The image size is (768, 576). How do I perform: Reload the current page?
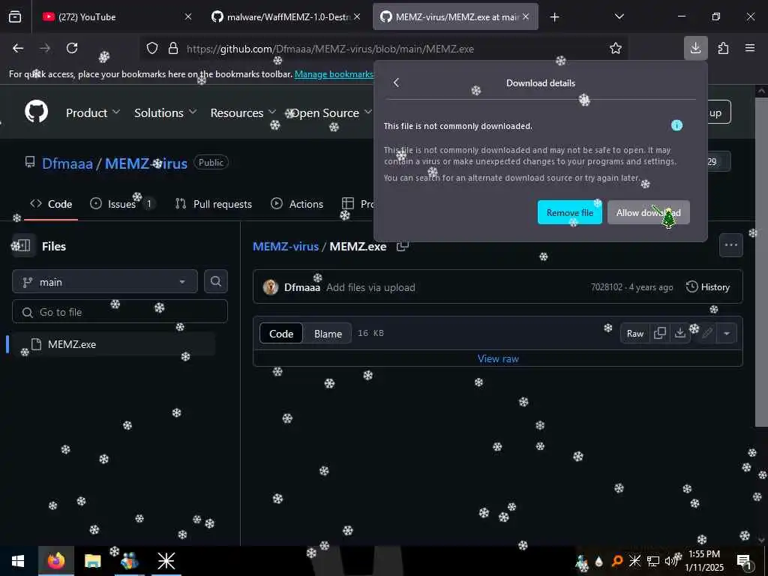[72, 48]
